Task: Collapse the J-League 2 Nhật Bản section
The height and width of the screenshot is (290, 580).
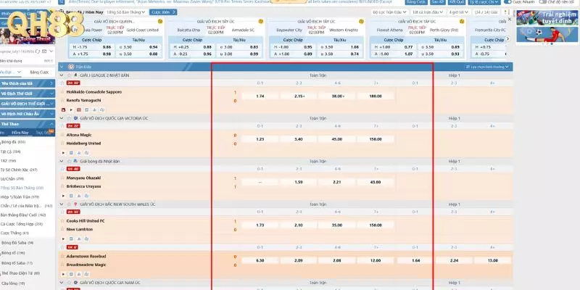Action: point(61,75)
